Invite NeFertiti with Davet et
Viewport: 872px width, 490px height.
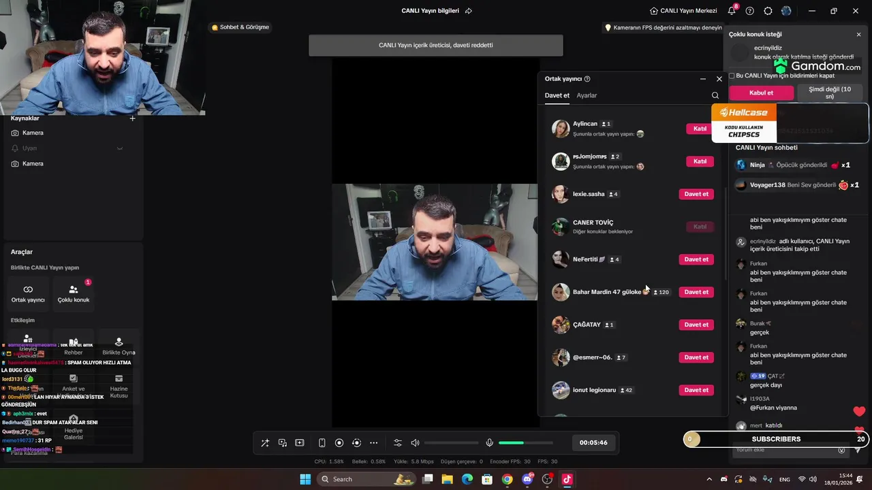pyautogui.click(x=696, y=259)
